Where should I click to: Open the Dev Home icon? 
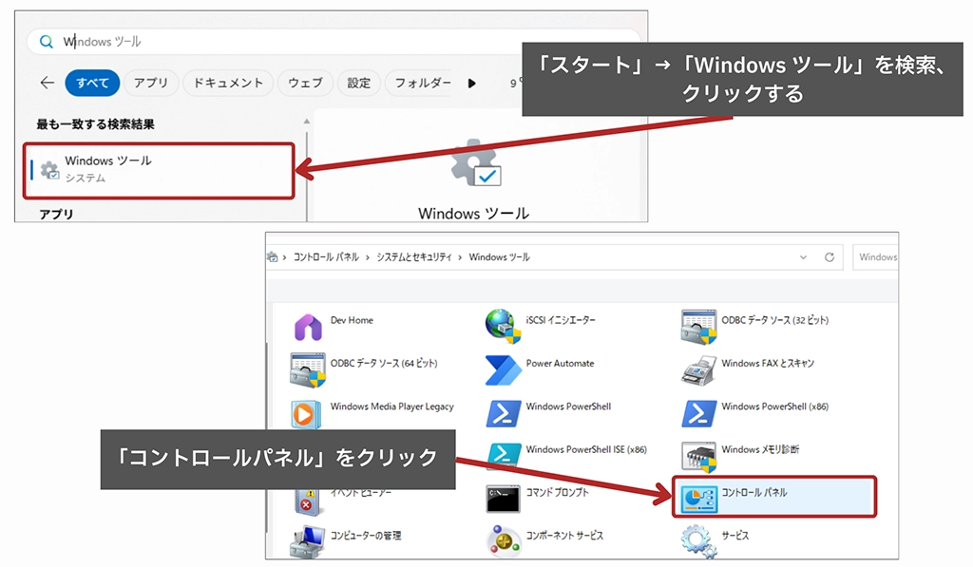point(308,328)
